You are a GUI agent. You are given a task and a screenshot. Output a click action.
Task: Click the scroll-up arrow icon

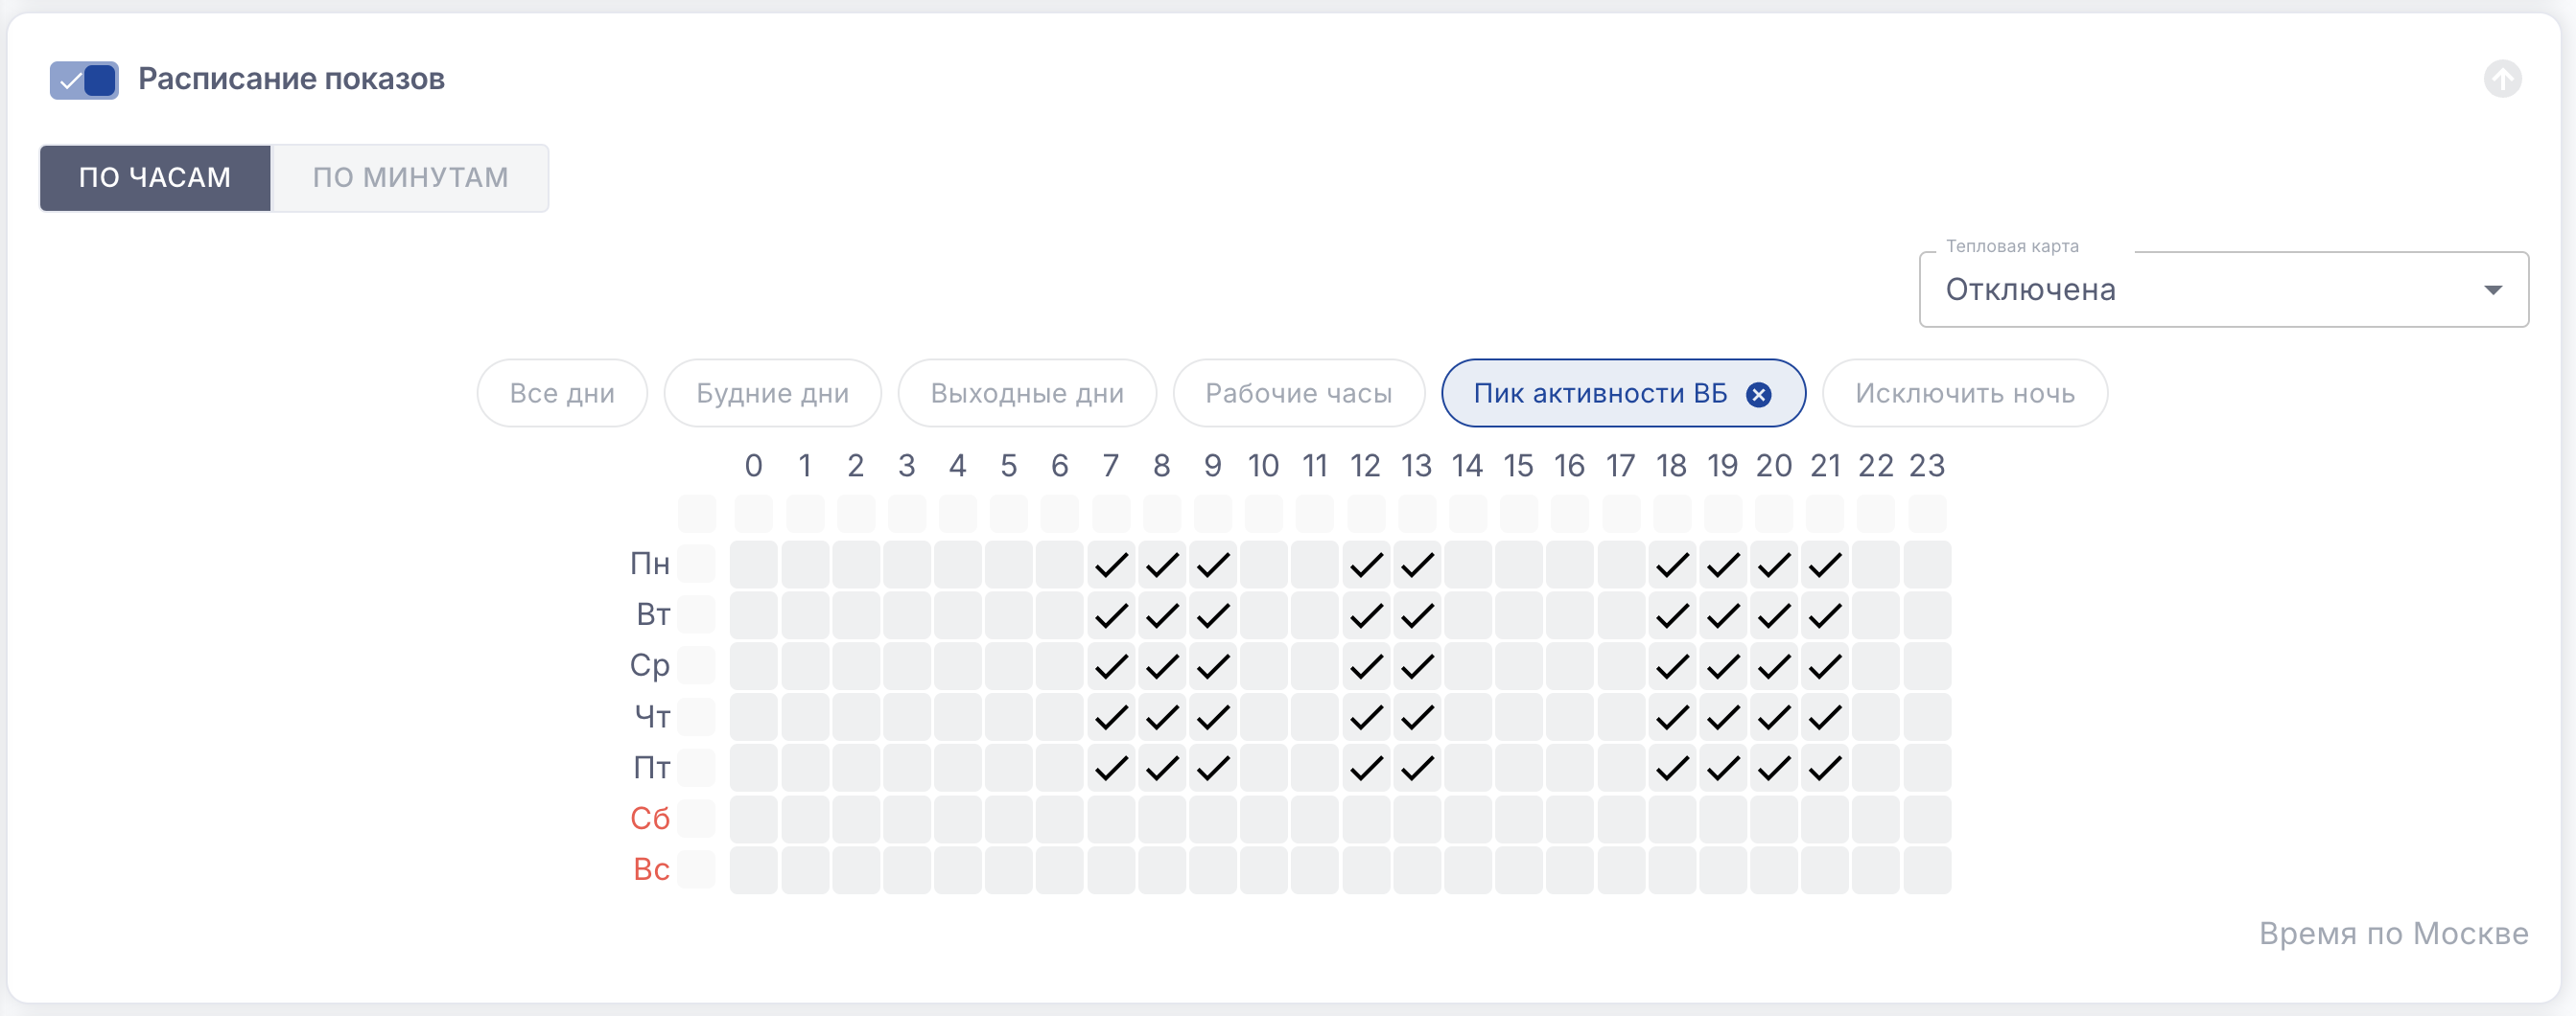[2501, 79]
